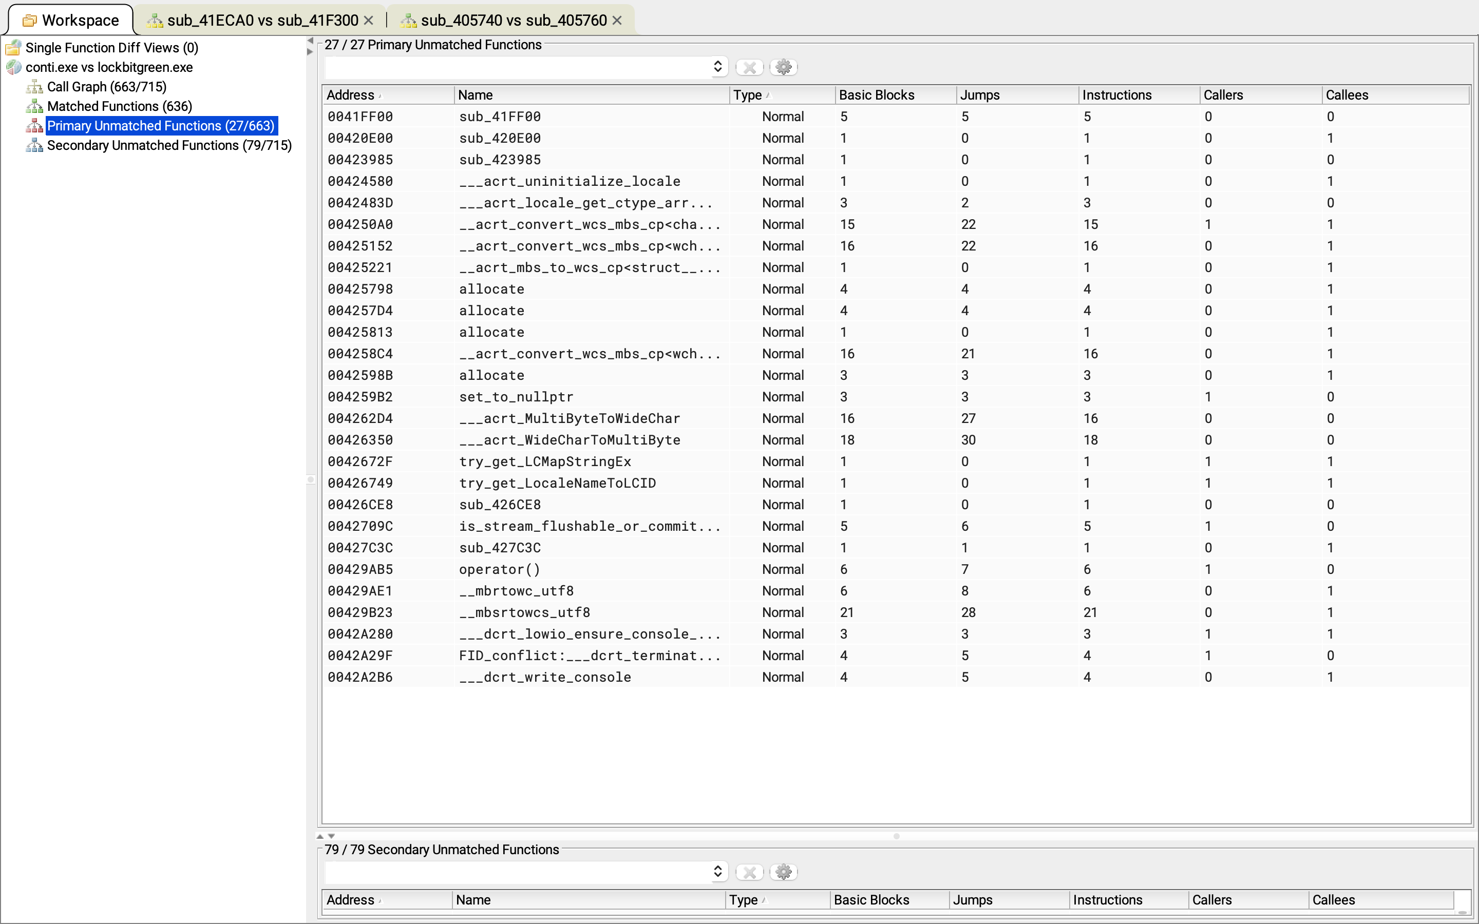Select row set_to_nullptr
The height and width of the screenshot is (924, 1479).
(895, 397)
